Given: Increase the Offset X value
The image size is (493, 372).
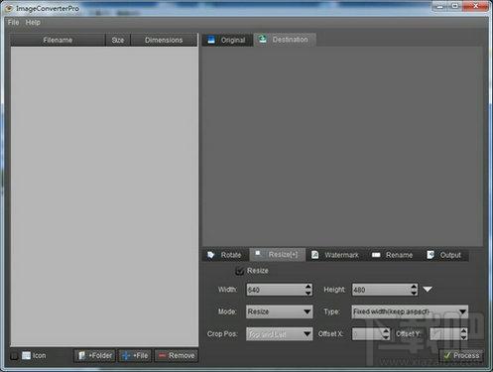Looking at the screenshot, I should (x=386, y=331).
